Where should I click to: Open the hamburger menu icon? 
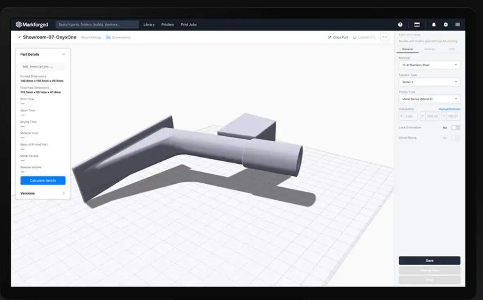[458, 25]
